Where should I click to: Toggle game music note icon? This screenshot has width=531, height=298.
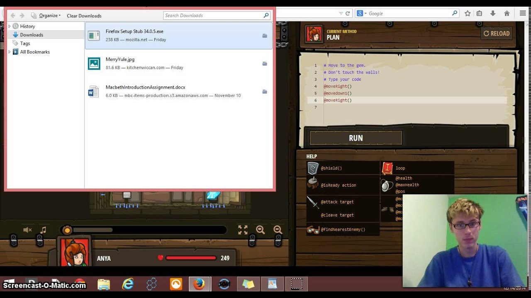coord(43,230)
